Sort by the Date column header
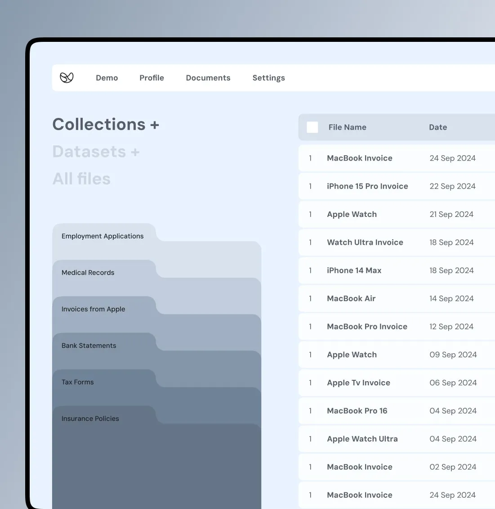This screenshot has width=495, height=509. pyautogui.click(x=438, y=127)
